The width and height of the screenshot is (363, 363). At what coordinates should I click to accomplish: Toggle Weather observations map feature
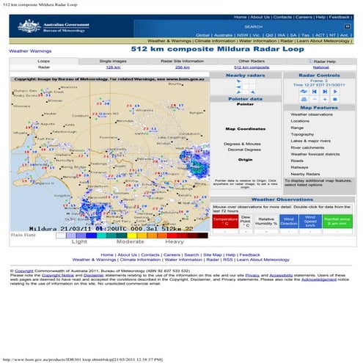312,114
